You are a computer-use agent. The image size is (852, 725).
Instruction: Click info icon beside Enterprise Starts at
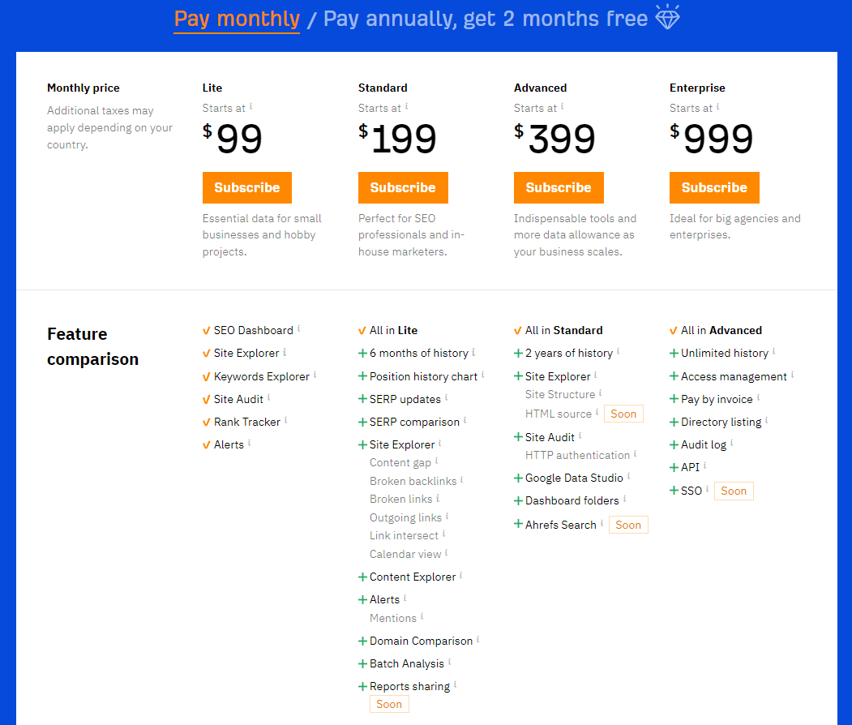pos(717,106)
